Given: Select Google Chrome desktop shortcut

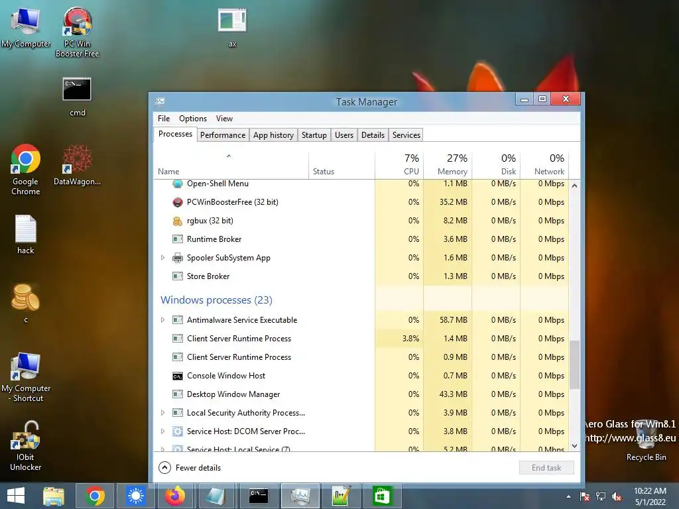Looking at the screenshot, I should (x=26, y=170).
